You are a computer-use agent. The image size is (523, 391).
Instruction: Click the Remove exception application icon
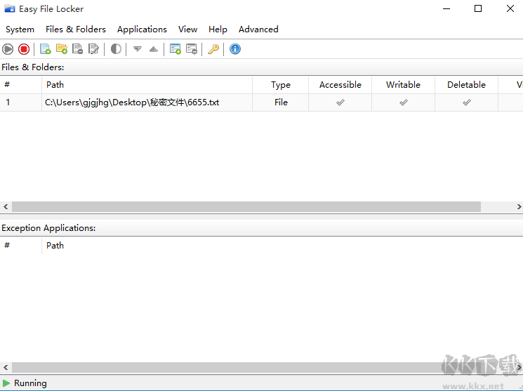(x=192, y=49)
